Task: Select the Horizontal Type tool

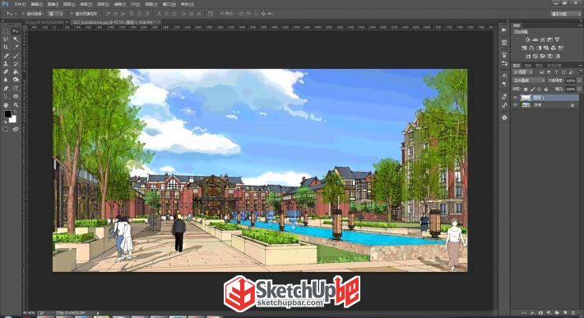Action: (16, 88)
